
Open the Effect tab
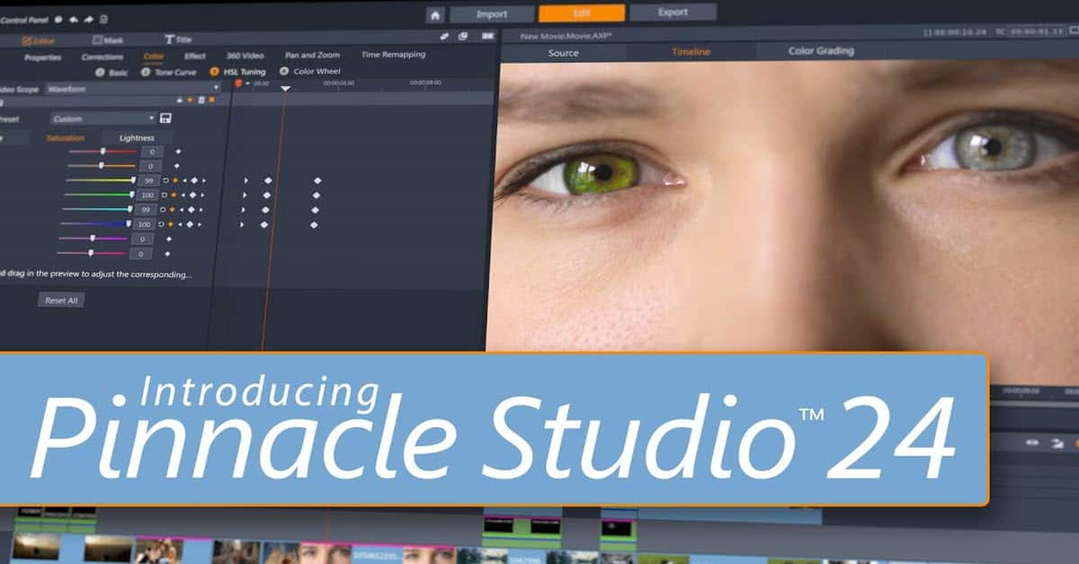point(195,56)
